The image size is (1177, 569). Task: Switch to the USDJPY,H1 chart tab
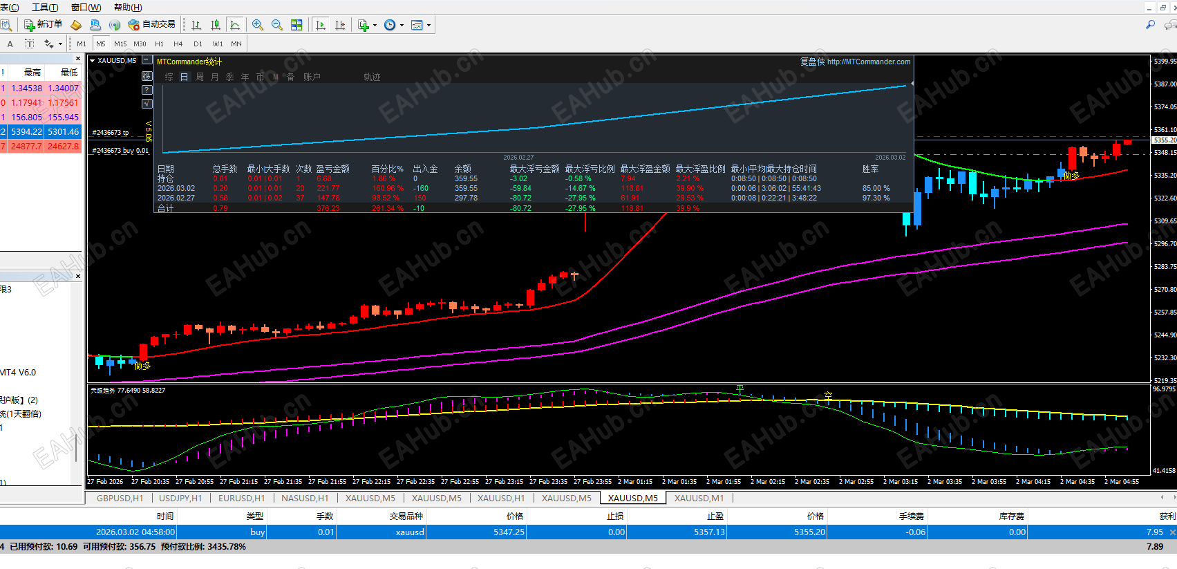180,498
